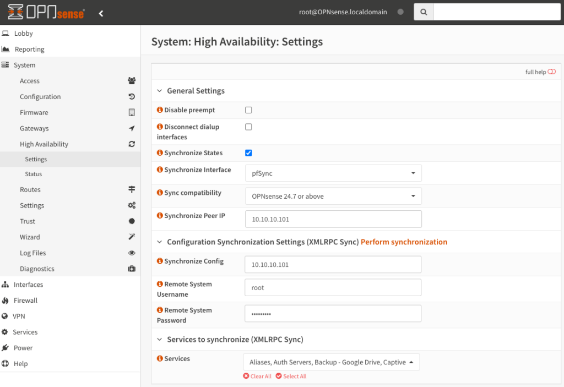Click the Gateways arrow icon
This screenshot has width=564, height=387.
(132, 128)
